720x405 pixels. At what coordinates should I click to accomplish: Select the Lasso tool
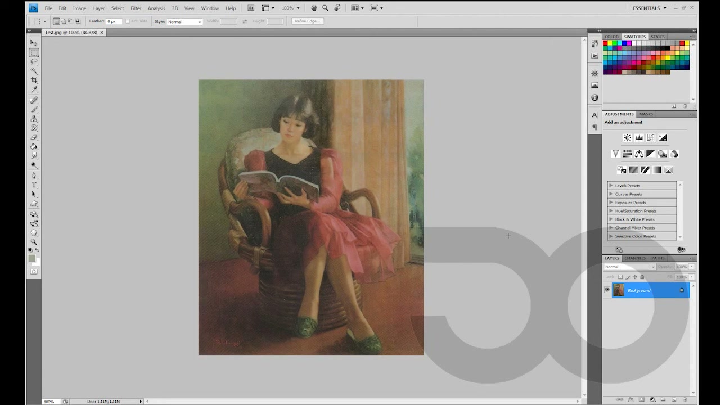(34, 61)
